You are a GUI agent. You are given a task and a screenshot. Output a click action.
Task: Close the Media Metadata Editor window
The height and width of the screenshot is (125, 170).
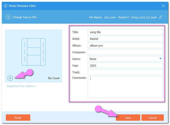click(x=163, y=6)
